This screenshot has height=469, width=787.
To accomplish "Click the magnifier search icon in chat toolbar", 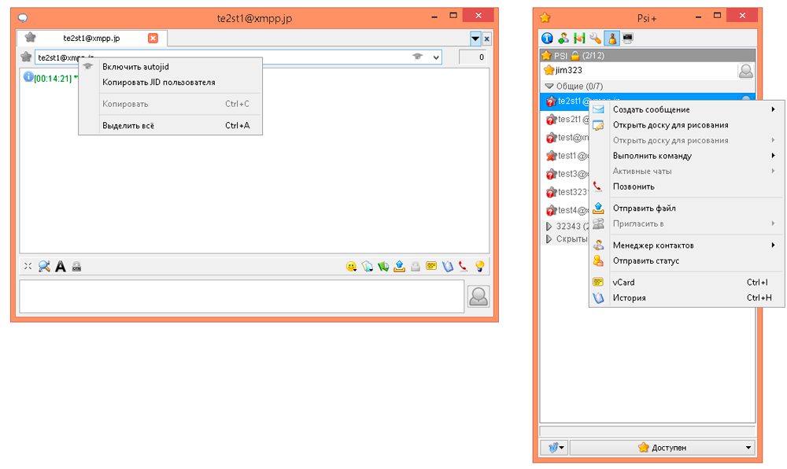I will 44,266.
